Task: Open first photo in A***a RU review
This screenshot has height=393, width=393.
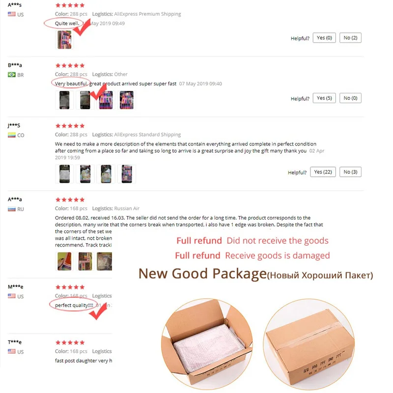Action: click(64, 261)
